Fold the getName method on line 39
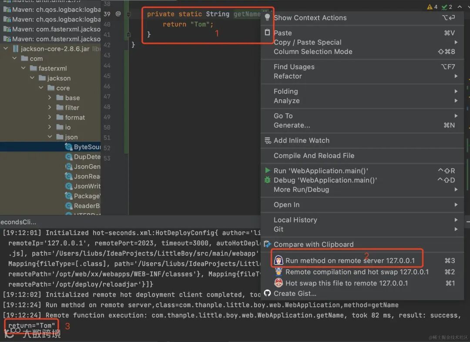 (x=128, y=14)
